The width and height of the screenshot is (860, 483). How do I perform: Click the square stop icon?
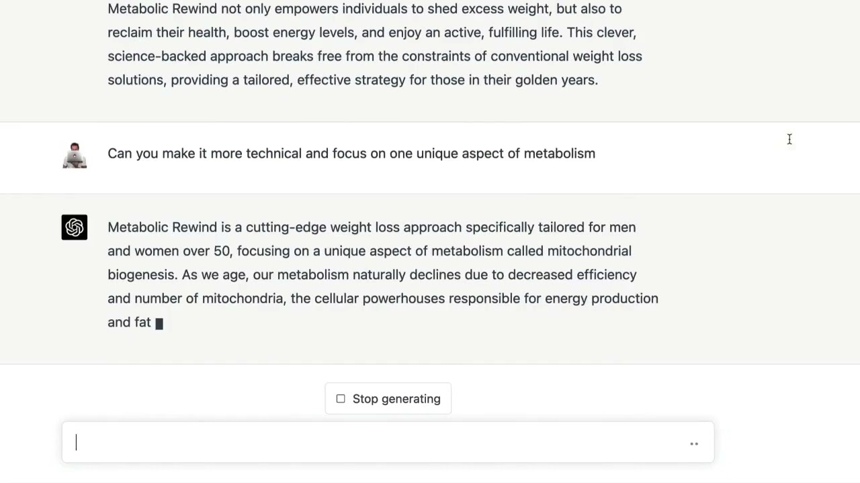pyautogui.click(x=341, y=399)
